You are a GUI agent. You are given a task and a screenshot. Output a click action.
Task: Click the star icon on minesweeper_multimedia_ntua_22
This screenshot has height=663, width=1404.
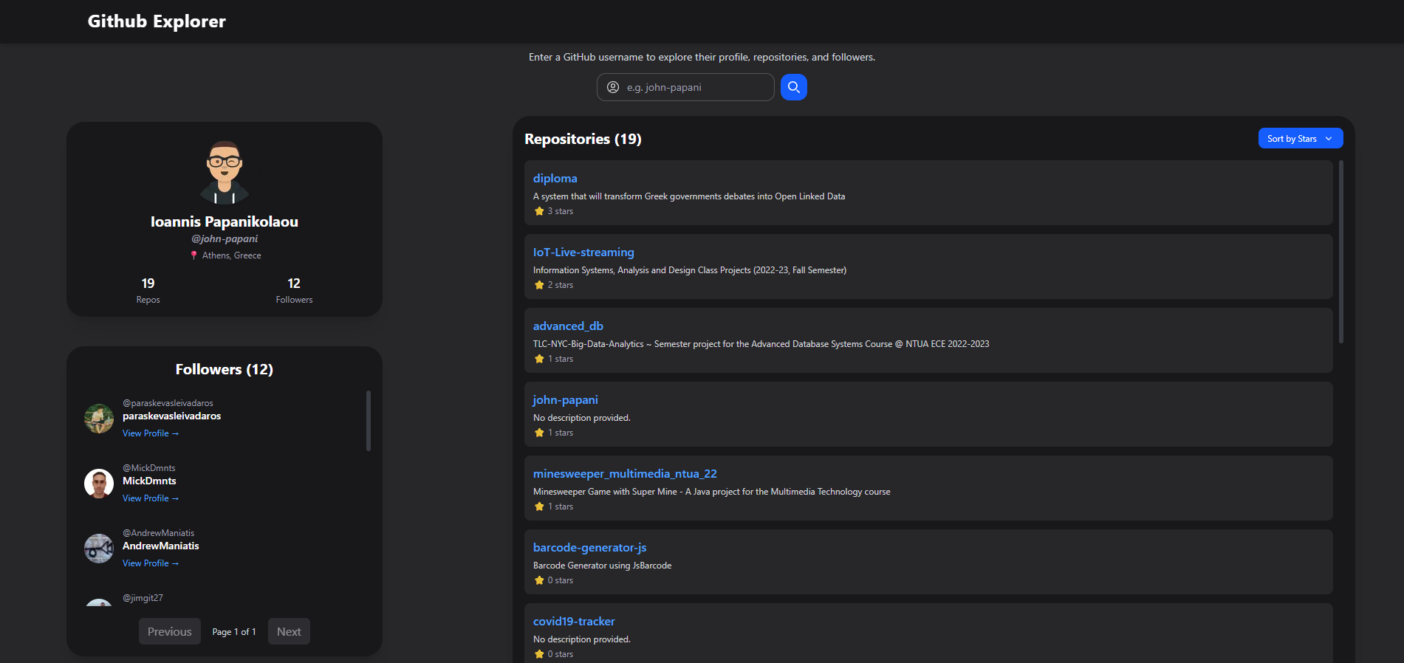[x=539, y=506]
